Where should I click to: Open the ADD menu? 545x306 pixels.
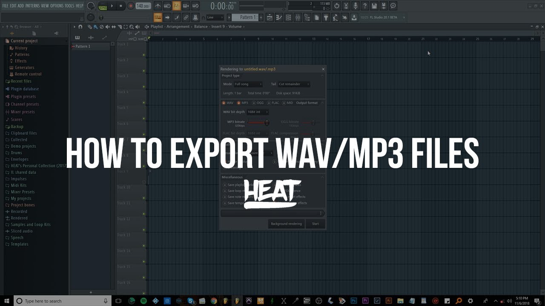pos(21,6)
